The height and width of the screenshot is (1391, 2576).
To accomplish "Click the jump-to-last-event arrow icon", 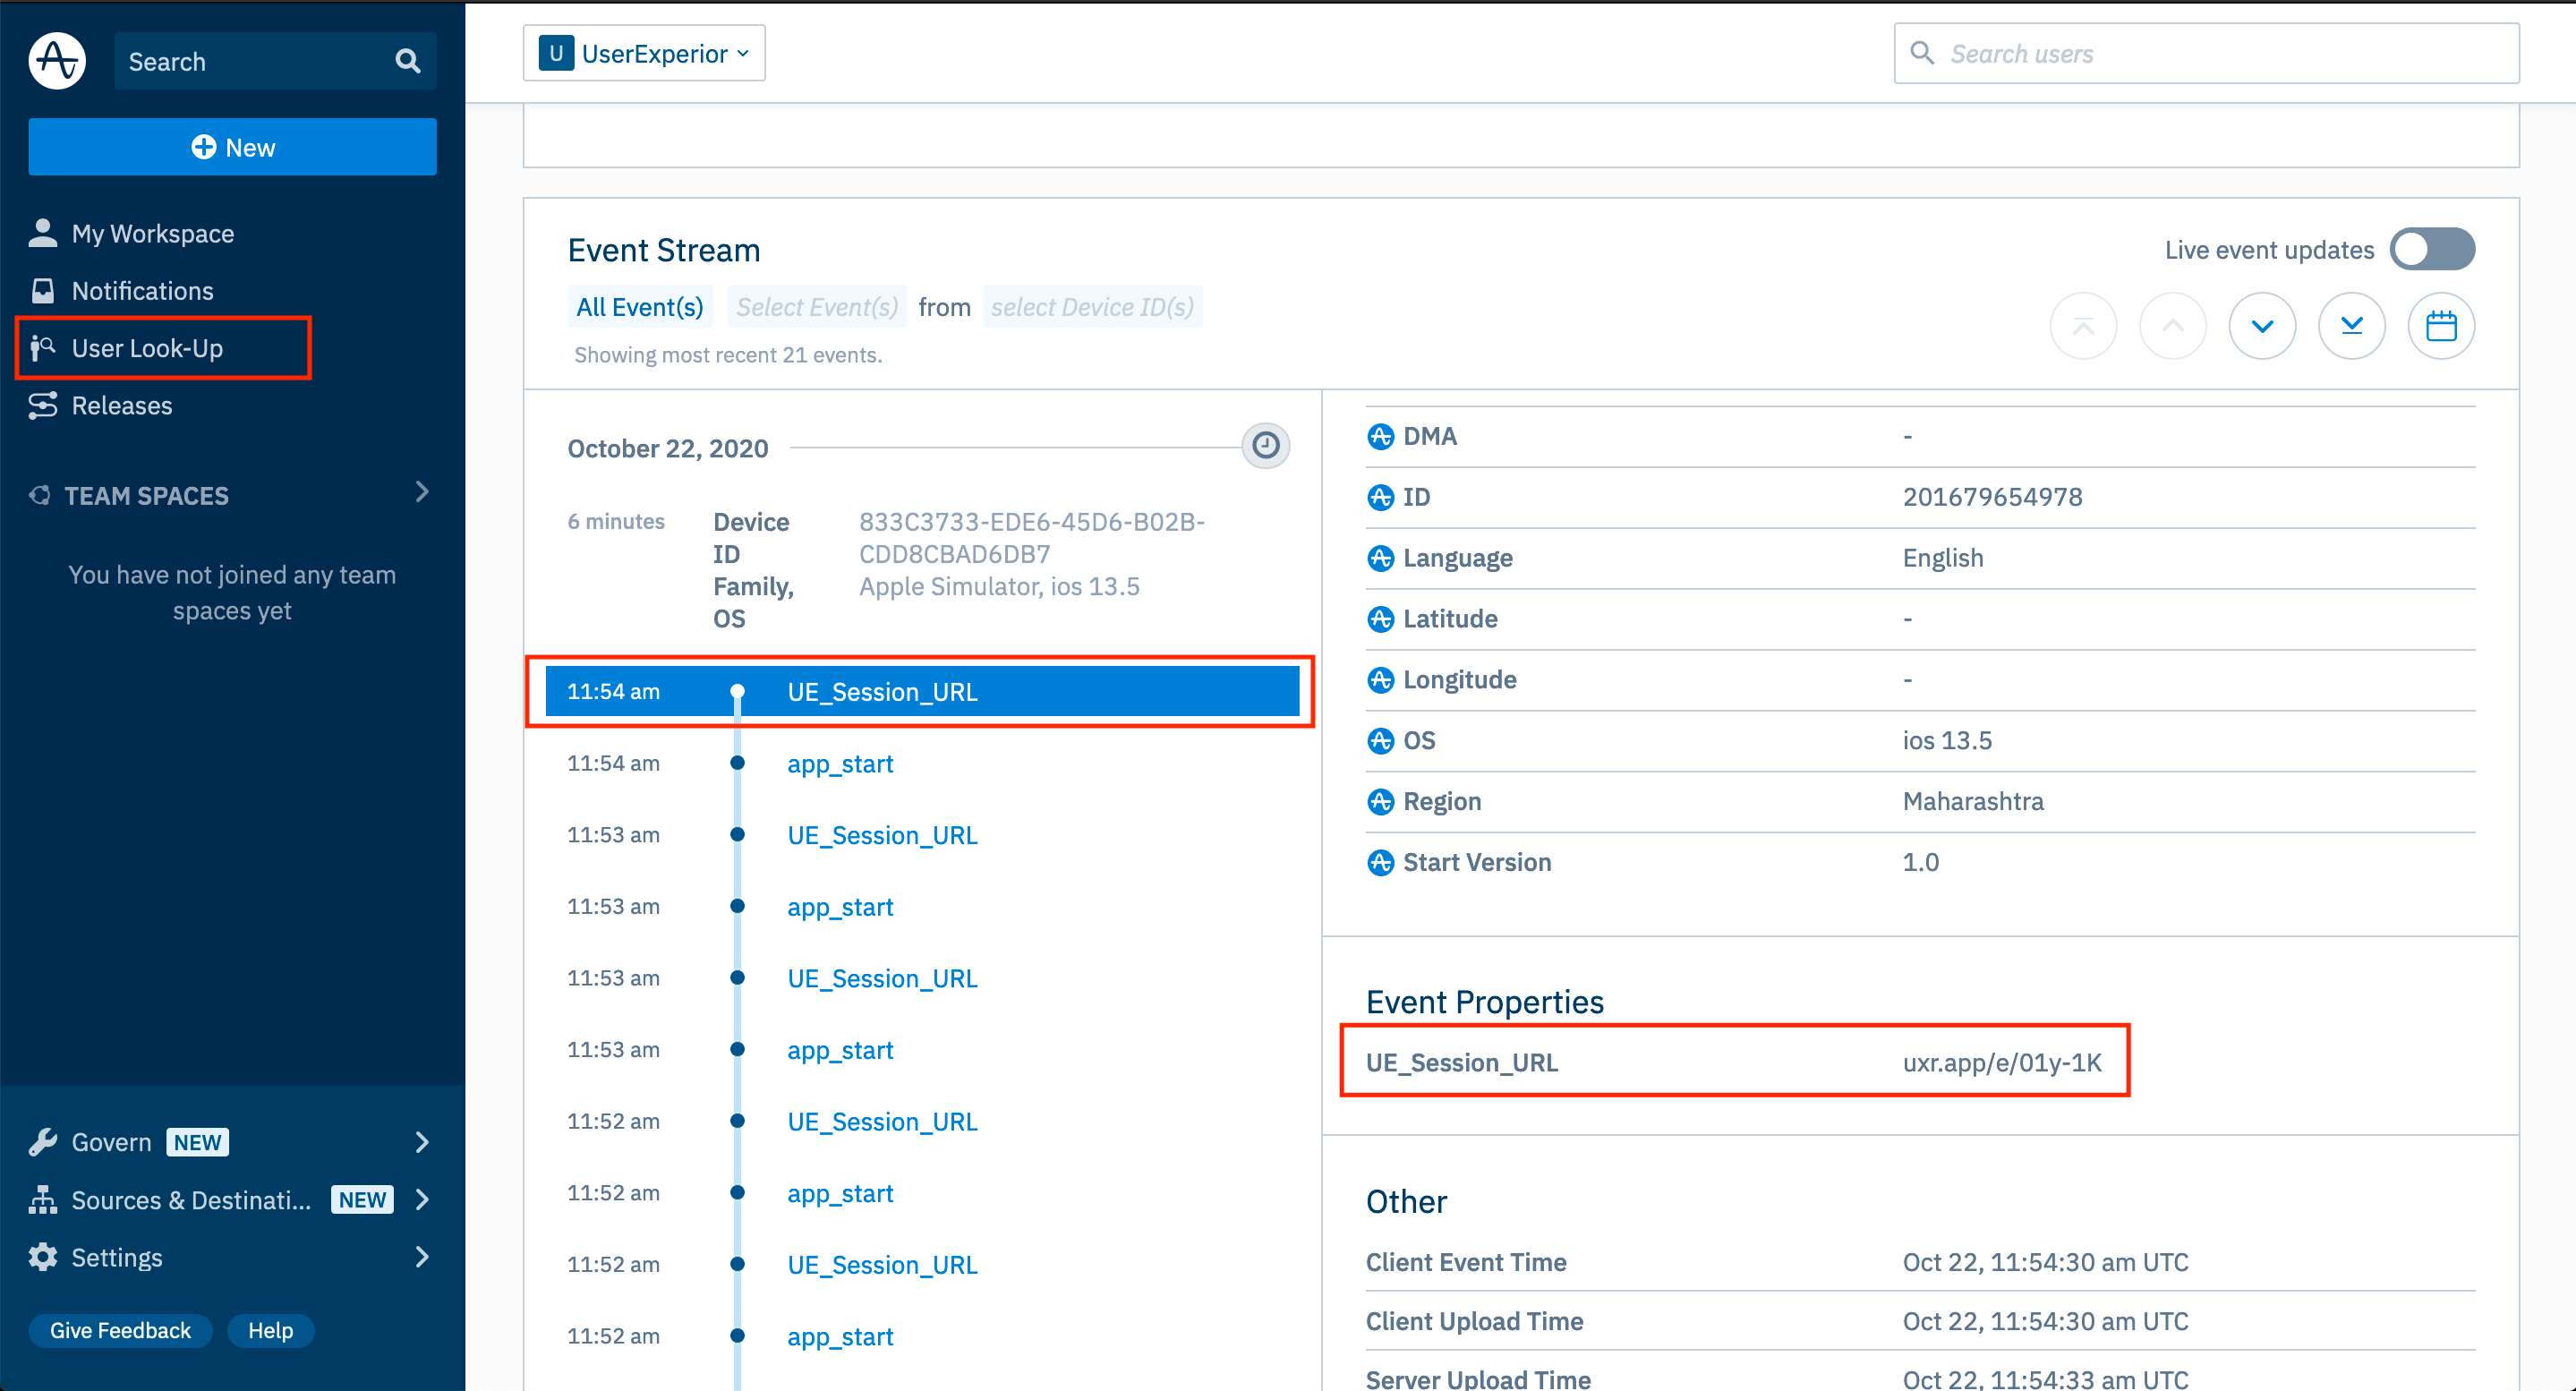I will coord(2352,326).
